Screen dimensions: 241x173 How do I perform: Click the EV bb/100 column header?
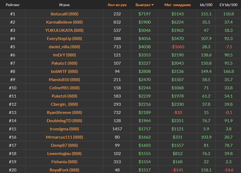click(x=228, y=5)
